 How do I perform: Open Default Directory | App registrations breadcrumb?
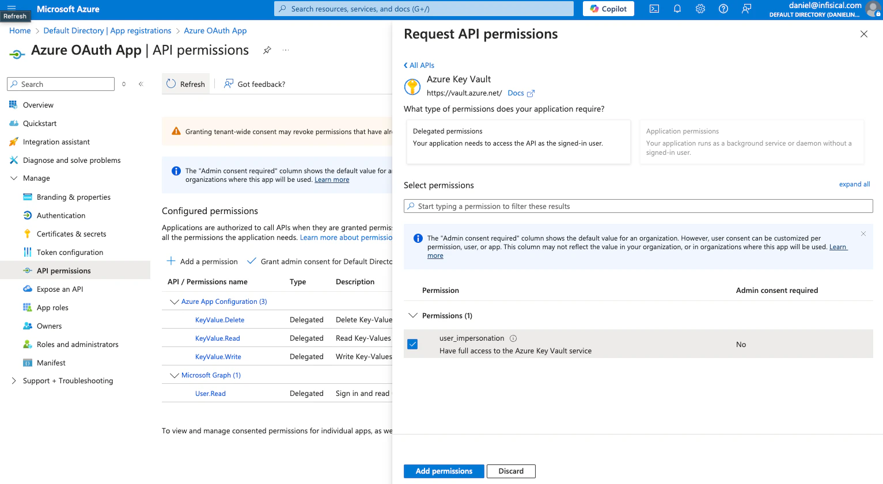point(107,31)
